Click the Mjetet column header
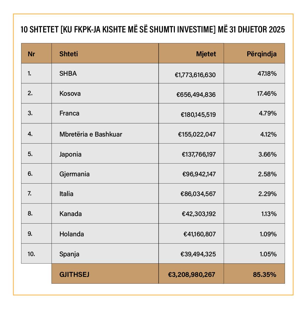Screen dimensions: 308x309 pos(206,54)
